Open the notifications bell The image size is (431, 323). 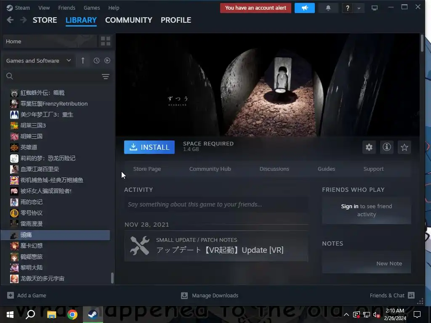pos(328,8)
